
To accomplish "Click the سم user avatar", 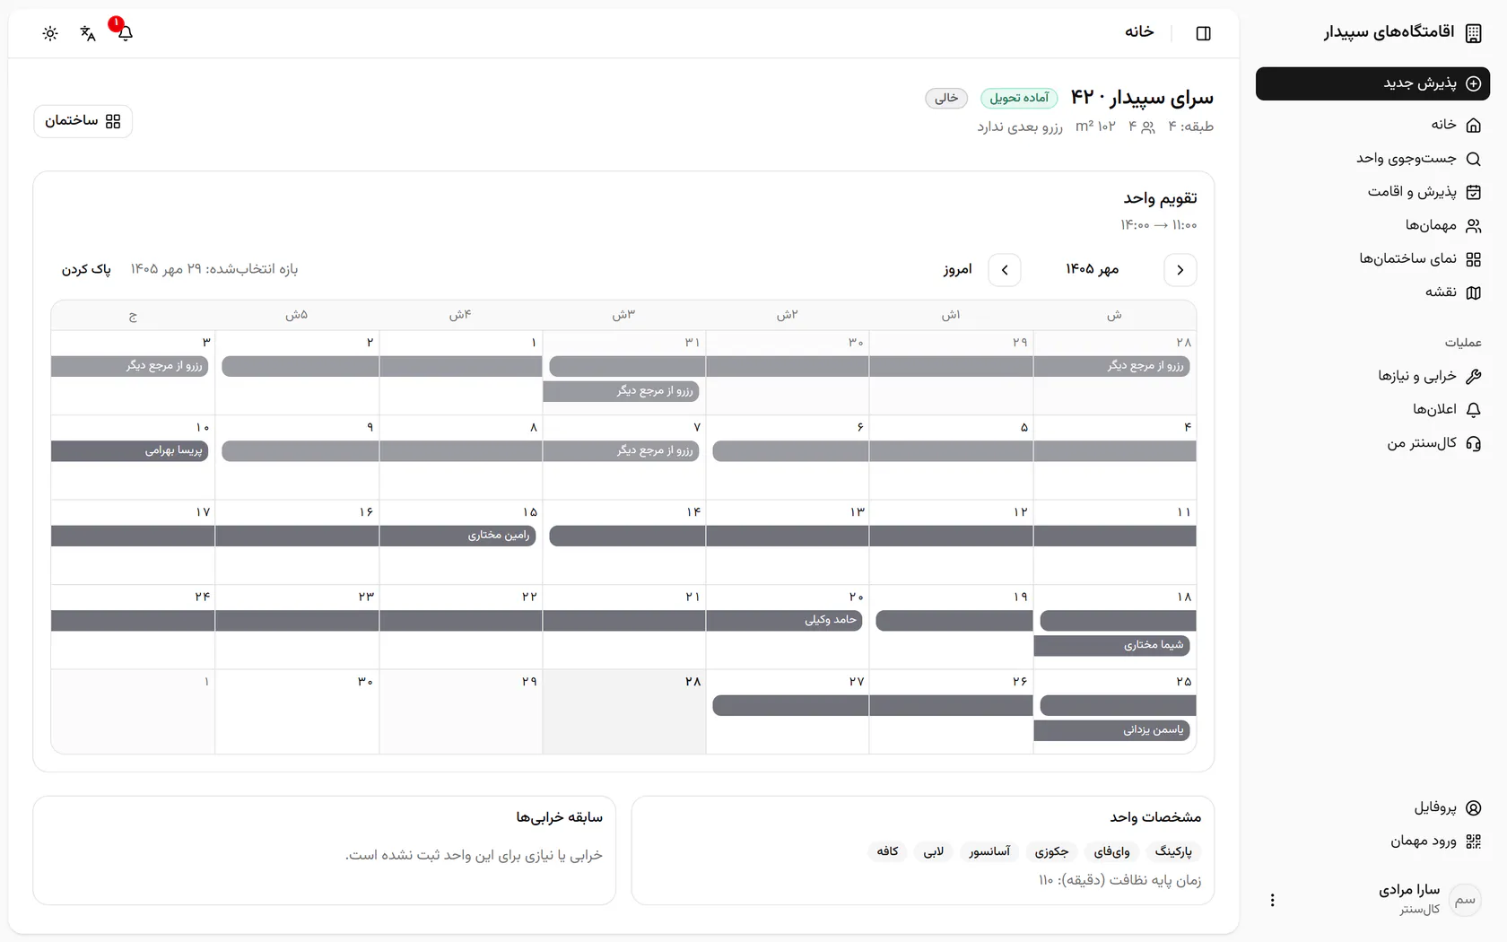I will coord(1465,900).
